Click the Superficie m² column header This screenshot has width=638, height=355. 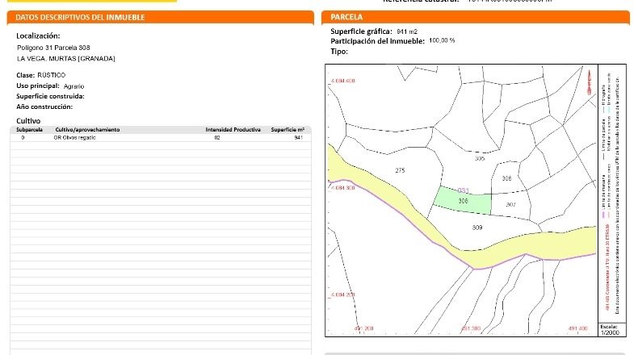[x=288, y=130]
